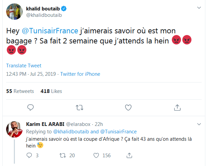206x166 pixels.
Task: Retweet Karim EL ARABI's reply
Action: [63, 156]
